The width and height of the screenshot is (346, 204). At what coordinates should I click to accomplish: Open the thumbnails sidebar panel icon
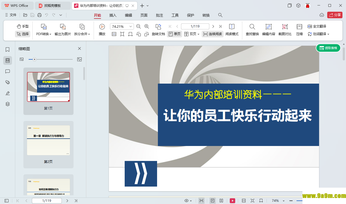pos(8,60)
